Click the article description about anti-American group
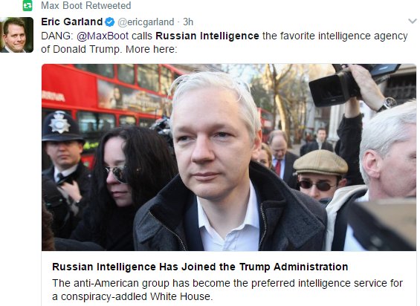This screenshot has width=420, height=306. tap(227, 283)
